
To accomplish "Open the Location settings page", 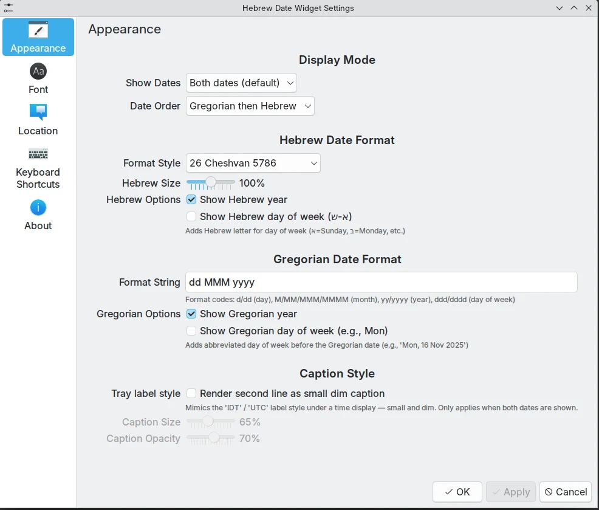I will coord(38,119).
